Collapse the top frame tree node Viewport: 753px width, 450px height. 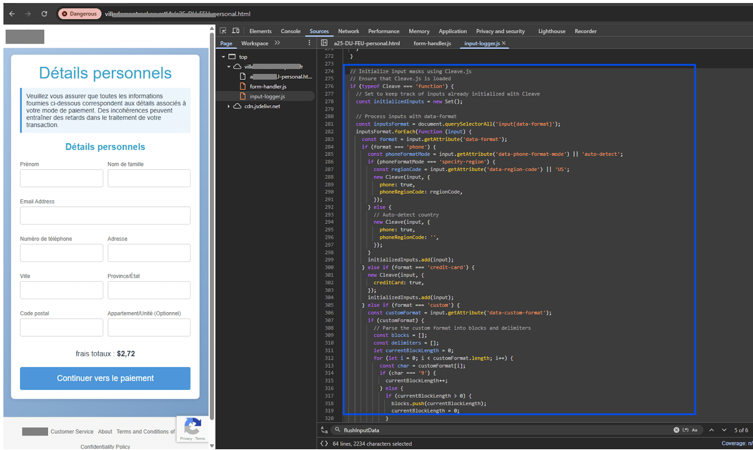[224, 56]
